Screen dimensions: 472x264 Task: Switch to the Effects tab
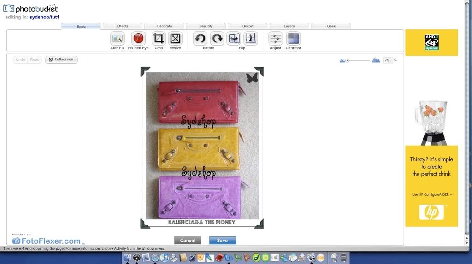[123, 26]
